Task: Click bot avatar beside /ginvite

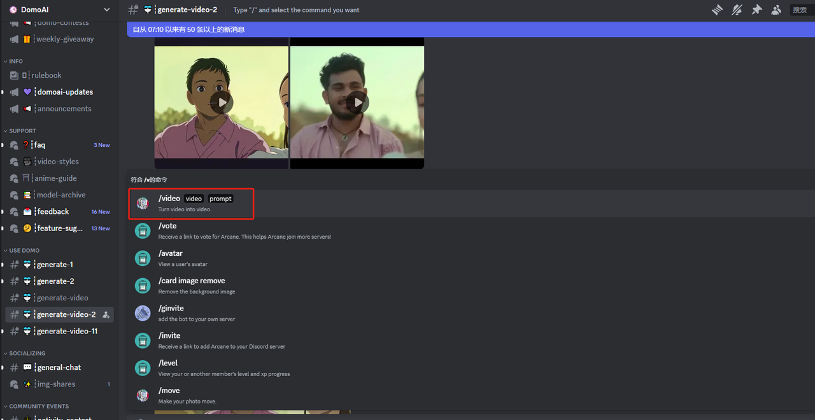Action: (x=143, y=313)
